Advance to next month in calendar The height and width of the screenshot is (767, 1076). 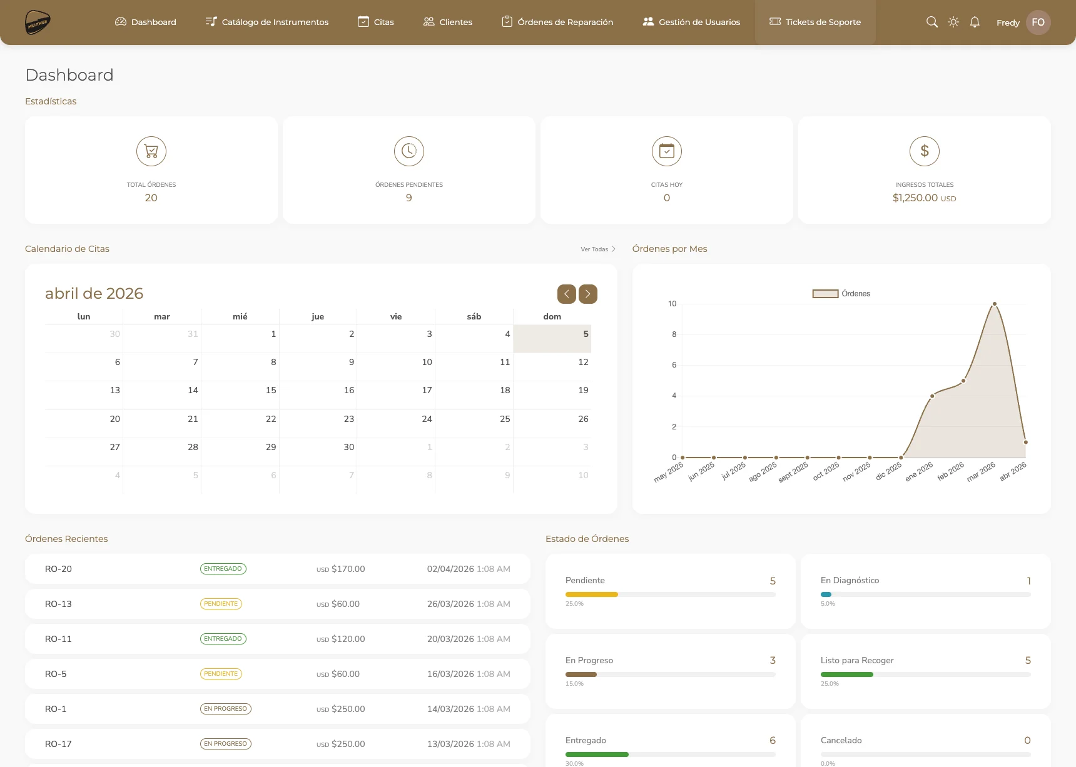(587, 294)
